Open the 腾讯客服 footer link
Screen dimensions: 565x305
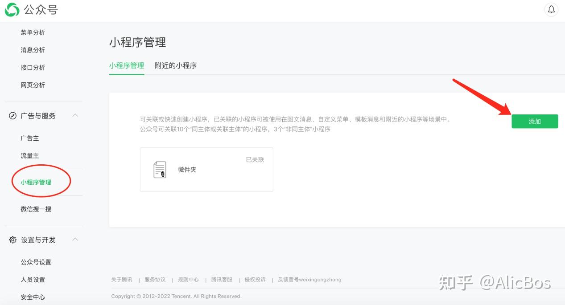click(x=222, y=280)
